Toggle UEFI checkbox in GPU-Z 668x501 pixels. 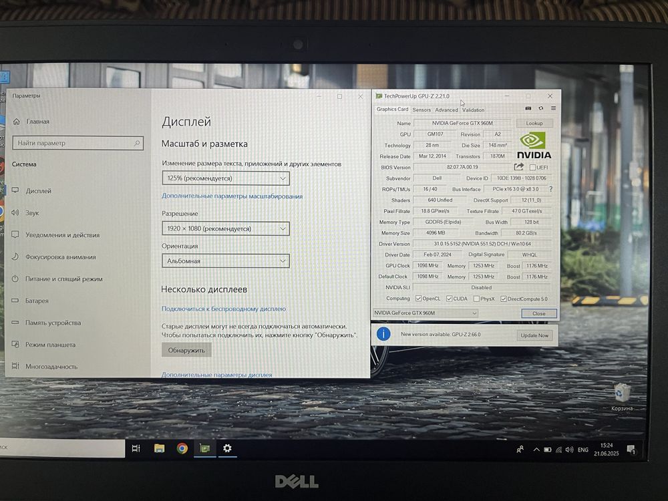[x=532, y=168]
